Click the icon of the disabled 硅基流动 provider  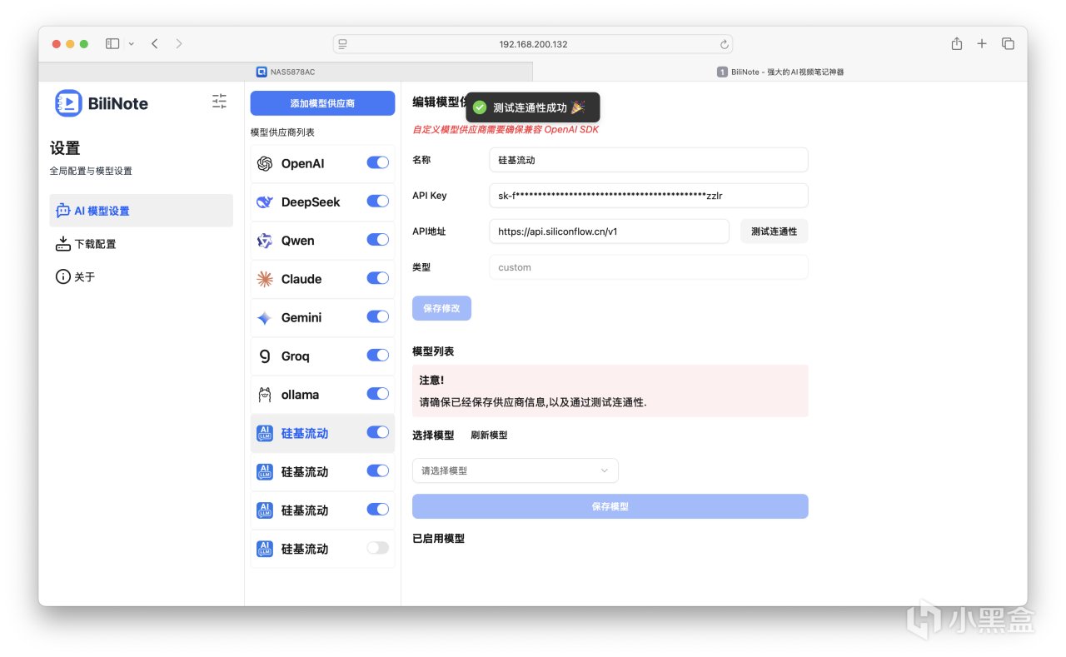pos(265,549)
